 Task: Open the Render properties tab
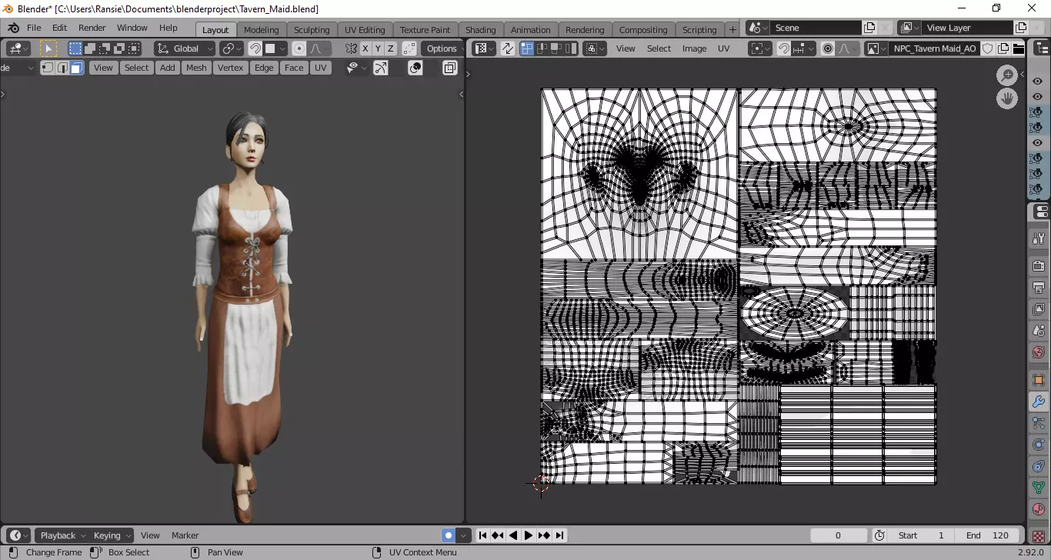1039,266
